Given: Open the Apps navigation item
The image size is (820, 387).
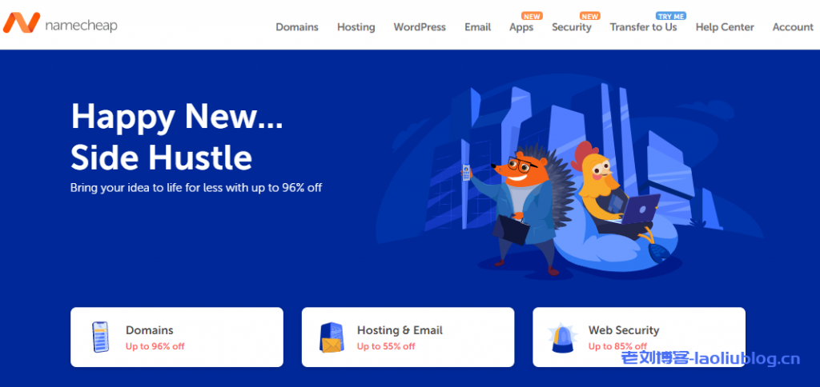Looking at the screenshot, I should pos(521,27).
